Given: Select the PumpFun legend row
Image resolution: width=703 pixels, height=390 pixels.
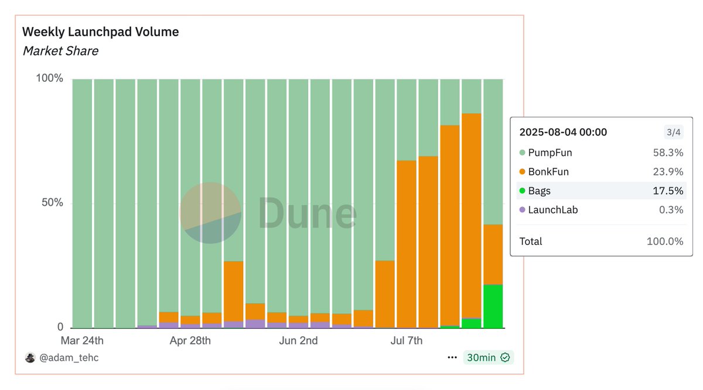Looking at the screenshot, I should pos(601,153).
